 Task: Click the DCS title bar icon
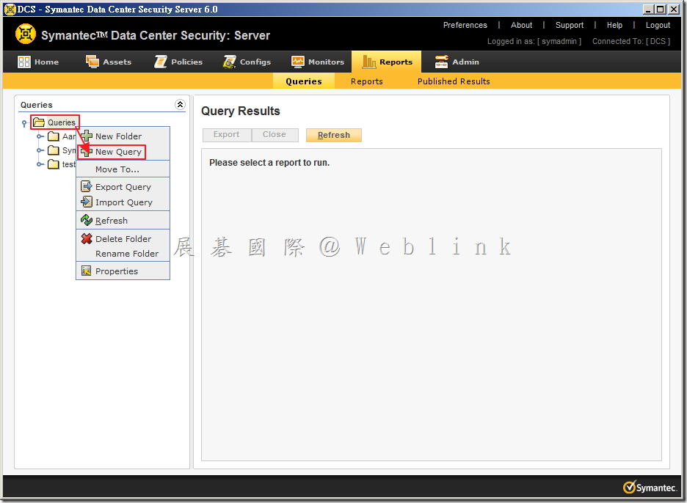click(x=10, y=10)
